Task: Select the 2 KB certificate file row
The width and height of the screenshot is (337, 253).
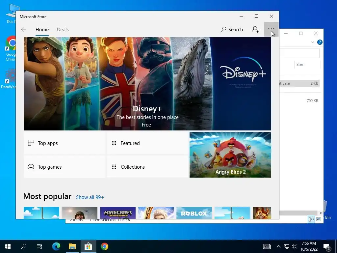Action: point(299,83)
